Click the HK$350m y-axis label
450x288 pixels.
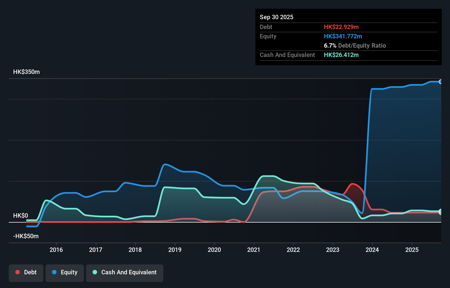click(27, 72)
